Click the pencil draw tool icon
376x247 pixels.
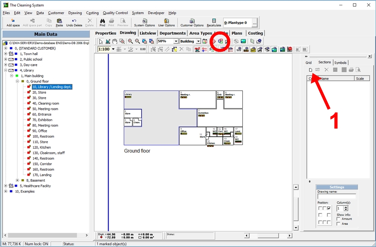pyautogui.click(x=108, y=41)
